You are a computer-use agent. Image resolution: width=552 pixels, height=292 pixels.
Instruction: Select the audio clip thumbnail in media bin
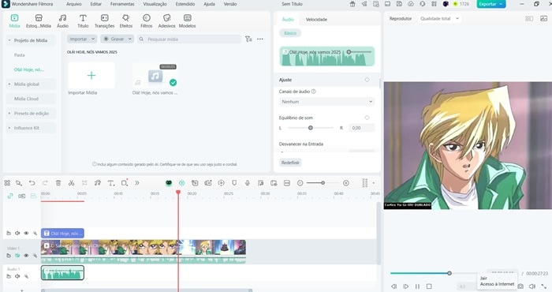[155, 76]
